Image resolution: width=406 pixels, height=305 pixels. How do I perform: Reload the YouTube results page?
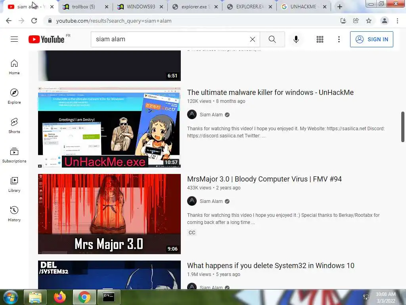click(34, 21)
